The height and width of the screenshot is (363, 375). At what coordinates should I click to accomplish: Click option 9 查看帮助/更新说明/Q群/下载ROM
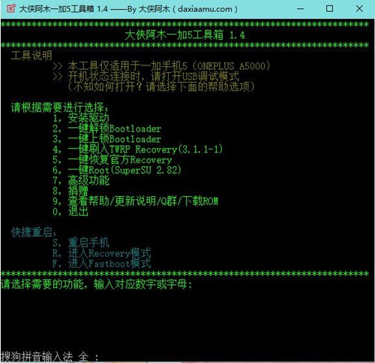(136, 201)
